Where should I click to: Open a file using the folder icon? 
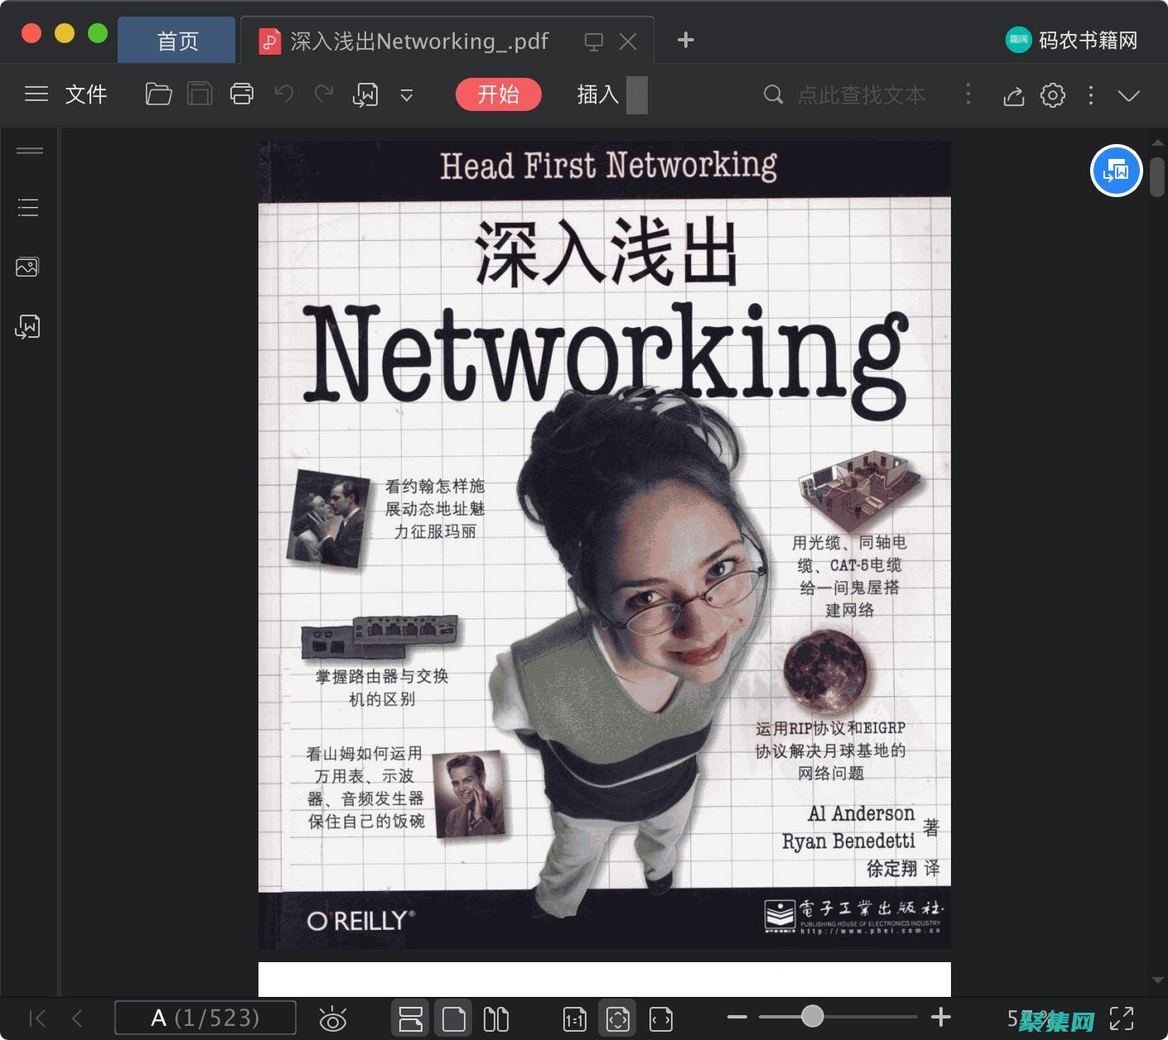[x=158, y=94]
